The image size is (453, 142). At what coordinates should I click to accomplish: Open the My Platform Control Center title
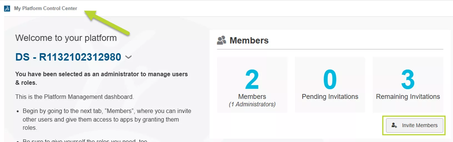click(x=46, y=8)
